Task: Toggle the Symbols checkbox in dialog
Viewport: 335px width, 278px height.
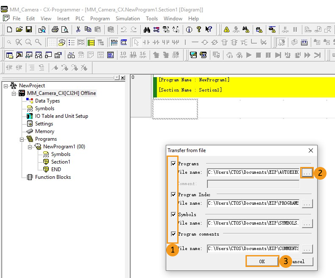Action: (x=173, y=214)
